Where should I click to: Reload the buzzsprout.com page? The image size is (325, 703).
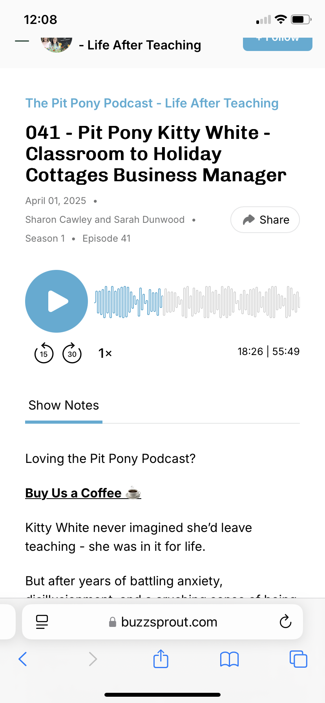[x=285, y=622]
